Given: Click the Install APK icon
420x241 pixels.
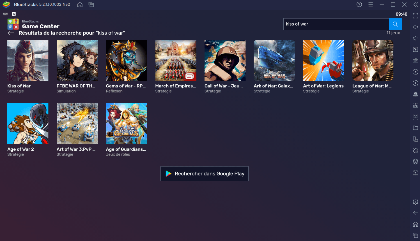Looking at the screenshot, I should [x=416, y=105].
